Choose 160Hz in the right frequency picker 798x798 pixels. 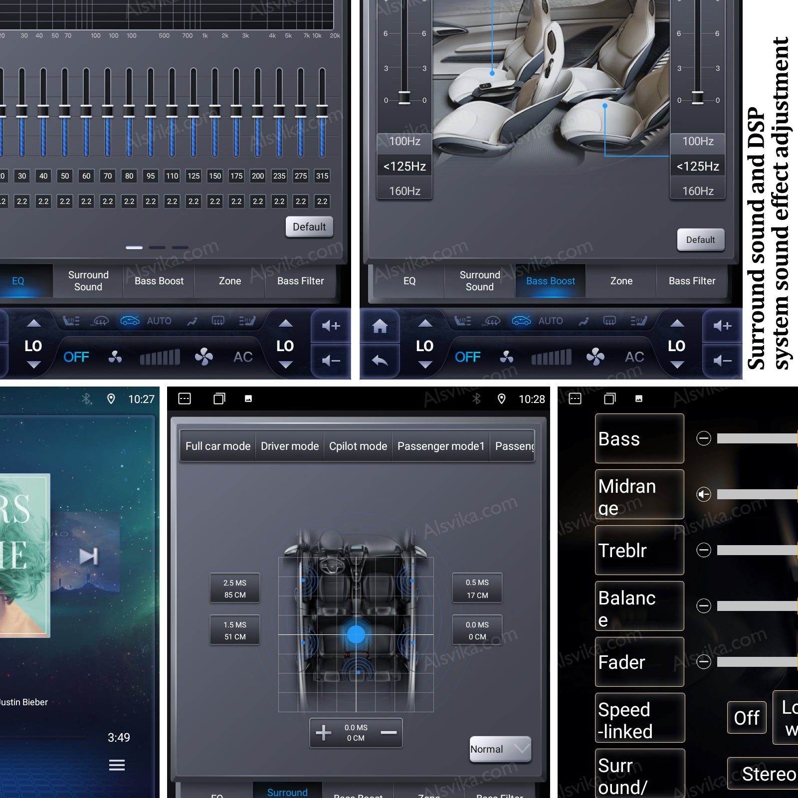[x=697, y=191]
